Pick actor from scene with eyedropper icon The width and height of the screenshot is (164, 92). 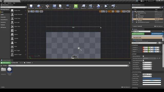(159, 59)
